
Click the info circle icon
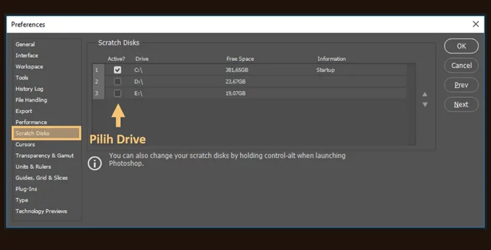click(95, 163)
